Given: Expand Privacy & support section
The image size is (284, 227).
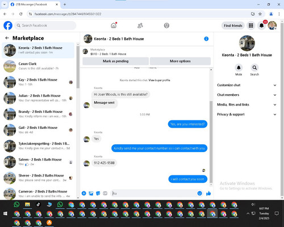Looking at the screenshot, I should point(247,115).
